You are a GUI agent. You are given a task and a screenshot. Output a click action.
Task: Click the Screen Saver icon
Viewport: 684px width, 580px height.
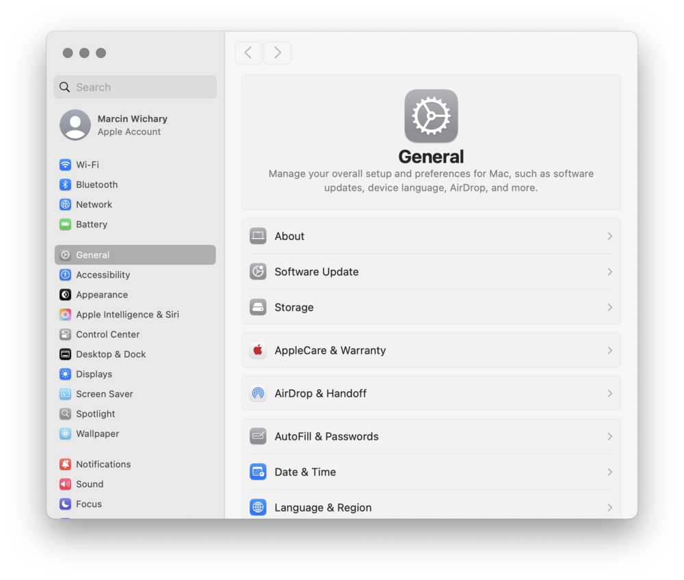[65, 394]
